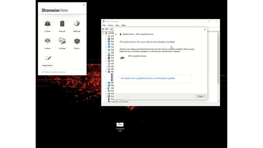Click the Close button in Update Drivers
The height and width of the screenshot is (148, 263).
200,96
